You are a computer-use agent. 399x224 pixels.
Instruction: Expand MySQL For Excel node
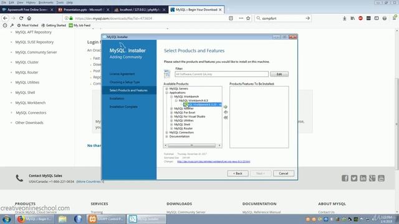coord(171,113)
